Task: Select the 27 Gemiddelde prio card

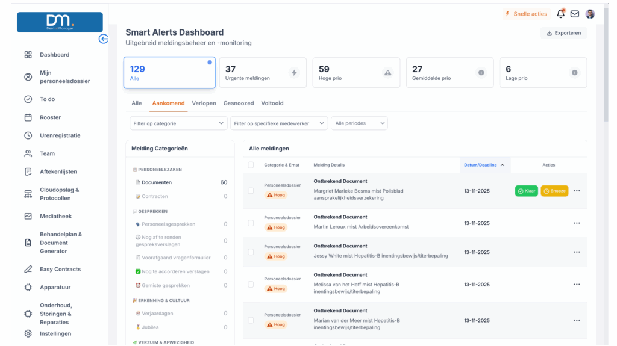Action: pos(449,73)
